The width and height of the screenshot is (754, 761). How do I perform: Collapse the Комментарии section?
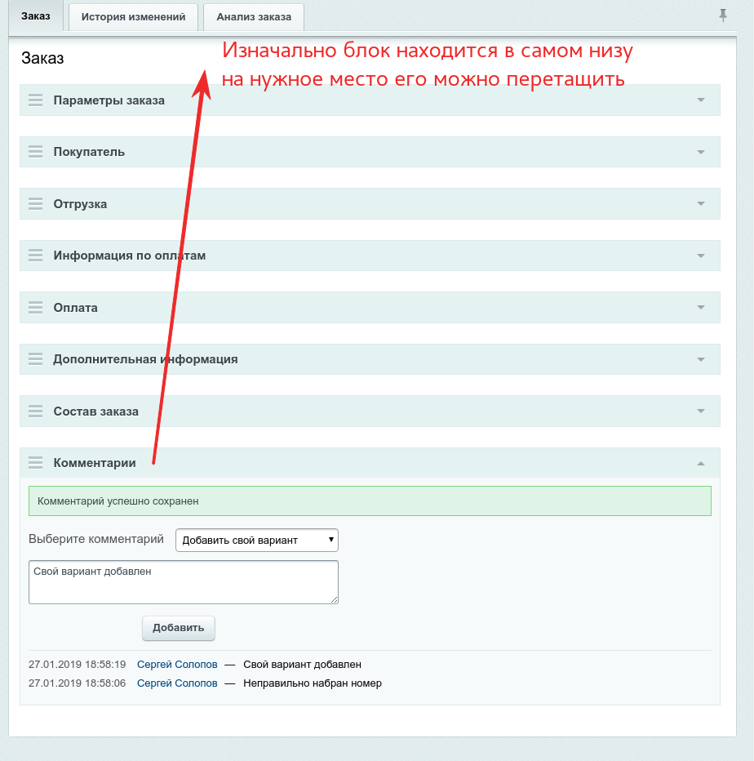coord(700,462)
